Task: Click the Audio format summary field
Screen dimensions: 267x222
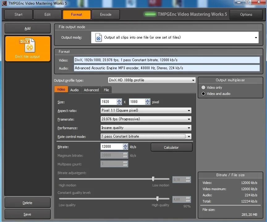Action: 167,68
